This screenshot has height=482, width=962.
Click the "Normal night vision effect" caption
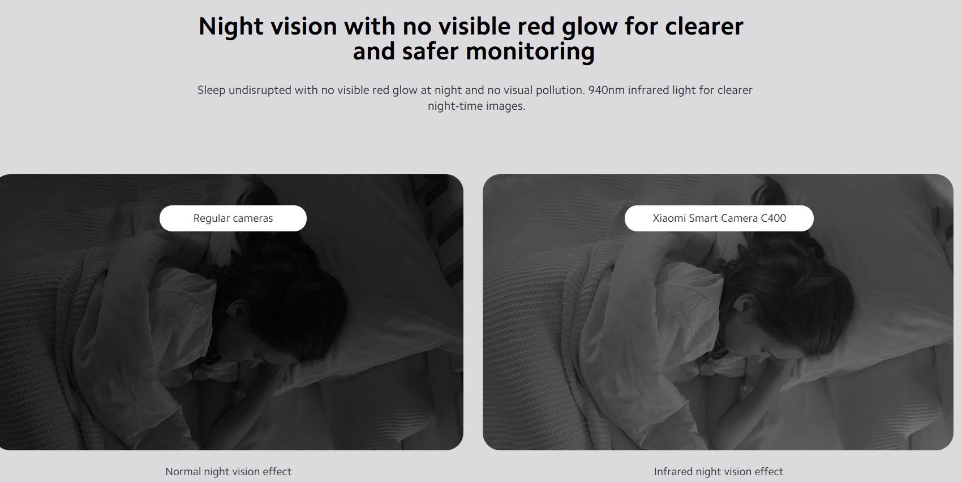coord(229,472)
